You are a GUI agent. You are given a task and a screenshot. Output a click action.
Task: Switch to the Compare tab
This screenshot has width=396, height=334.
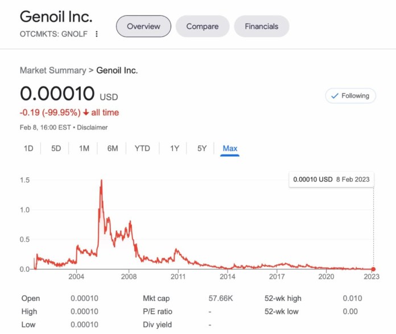[203, 26]
